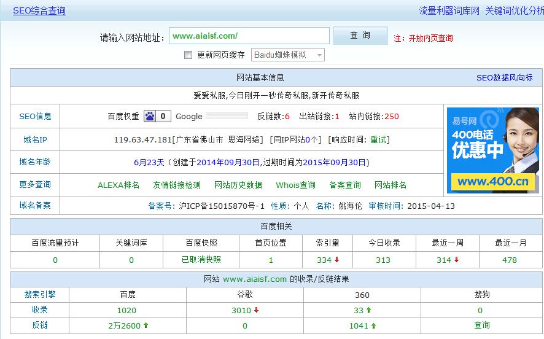
Task: Click green up arrow beside 2万2600
Action: click(146, 325)
